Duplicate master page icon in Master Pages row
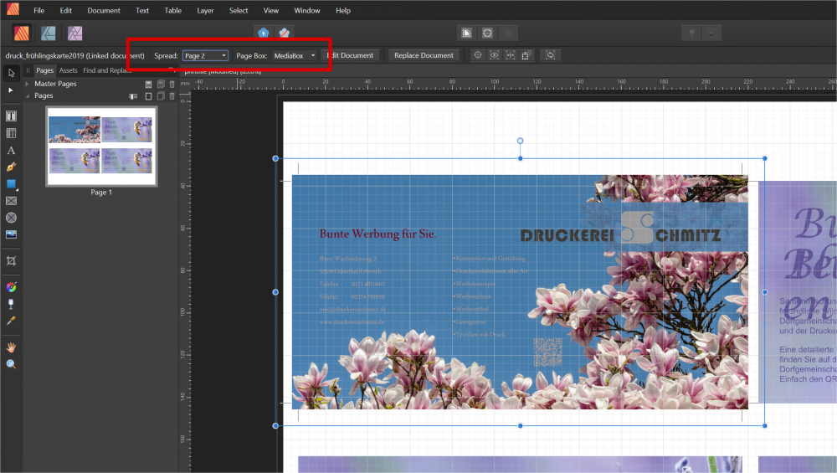Image resolution: width=837 pixels, height=473 pixels. pyautogui.click(x=160, y=84)
